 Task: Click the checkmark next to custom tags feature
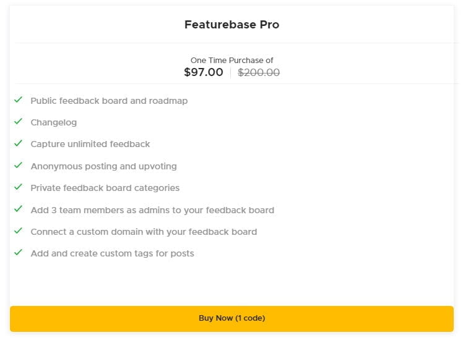tap(19, 253)
